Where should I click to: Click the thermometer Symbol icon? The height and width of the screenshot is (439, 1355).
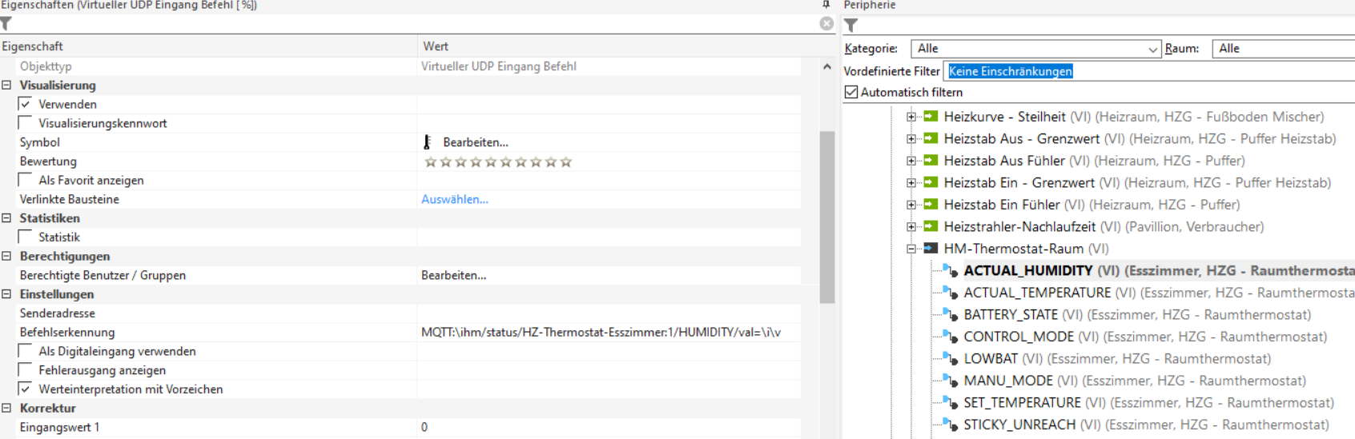[x=428, y=142]
